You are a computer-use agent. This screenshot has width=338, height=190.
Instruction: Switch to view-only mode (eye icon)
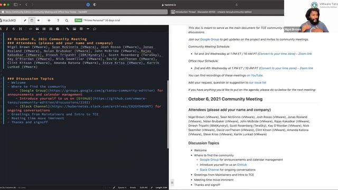(x=39, y=20)
